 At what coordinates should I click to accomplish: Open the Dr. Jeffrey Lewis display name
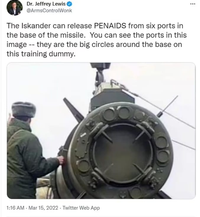(46, 4)
